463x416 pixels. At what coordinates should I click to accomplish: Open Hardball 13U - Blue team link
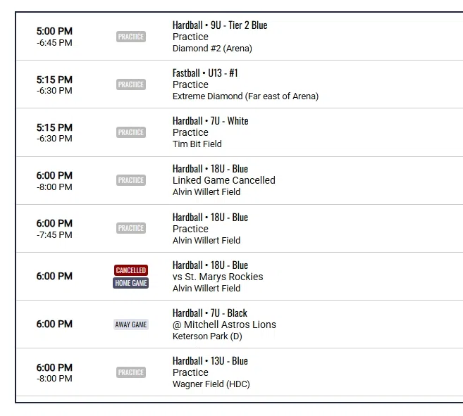pos(210,361)
